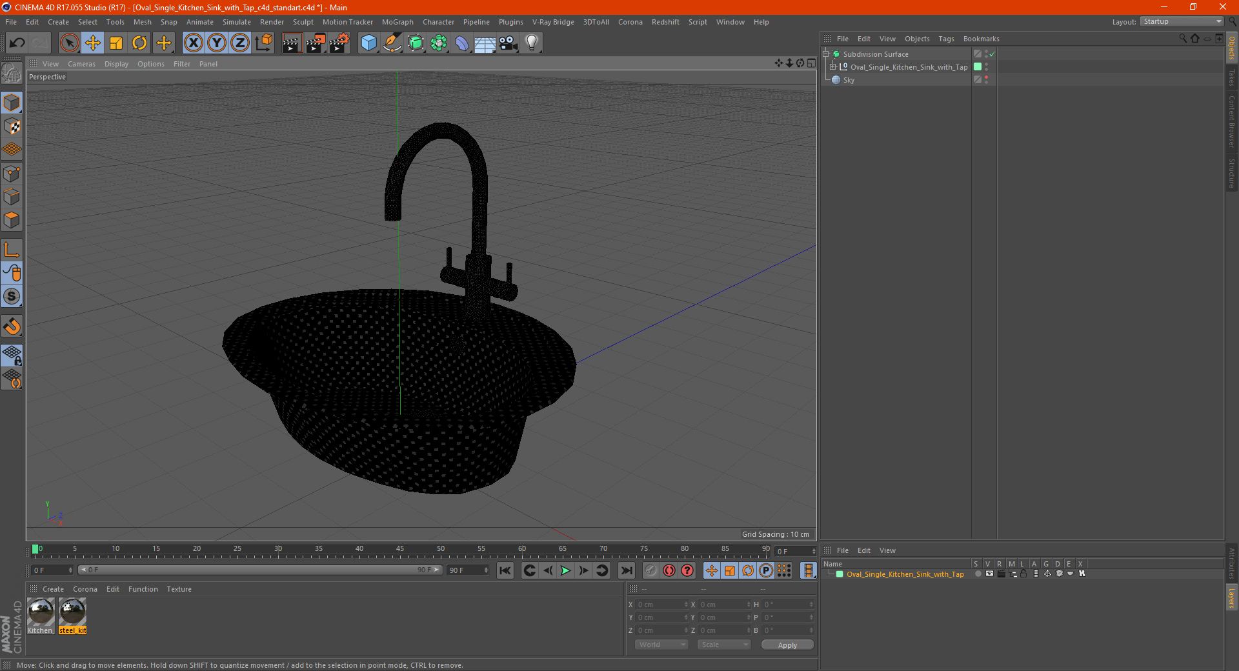This screenshot has height=671, width=1239.
Task: Activate the Rotate tool
Action: pos(139,43)
